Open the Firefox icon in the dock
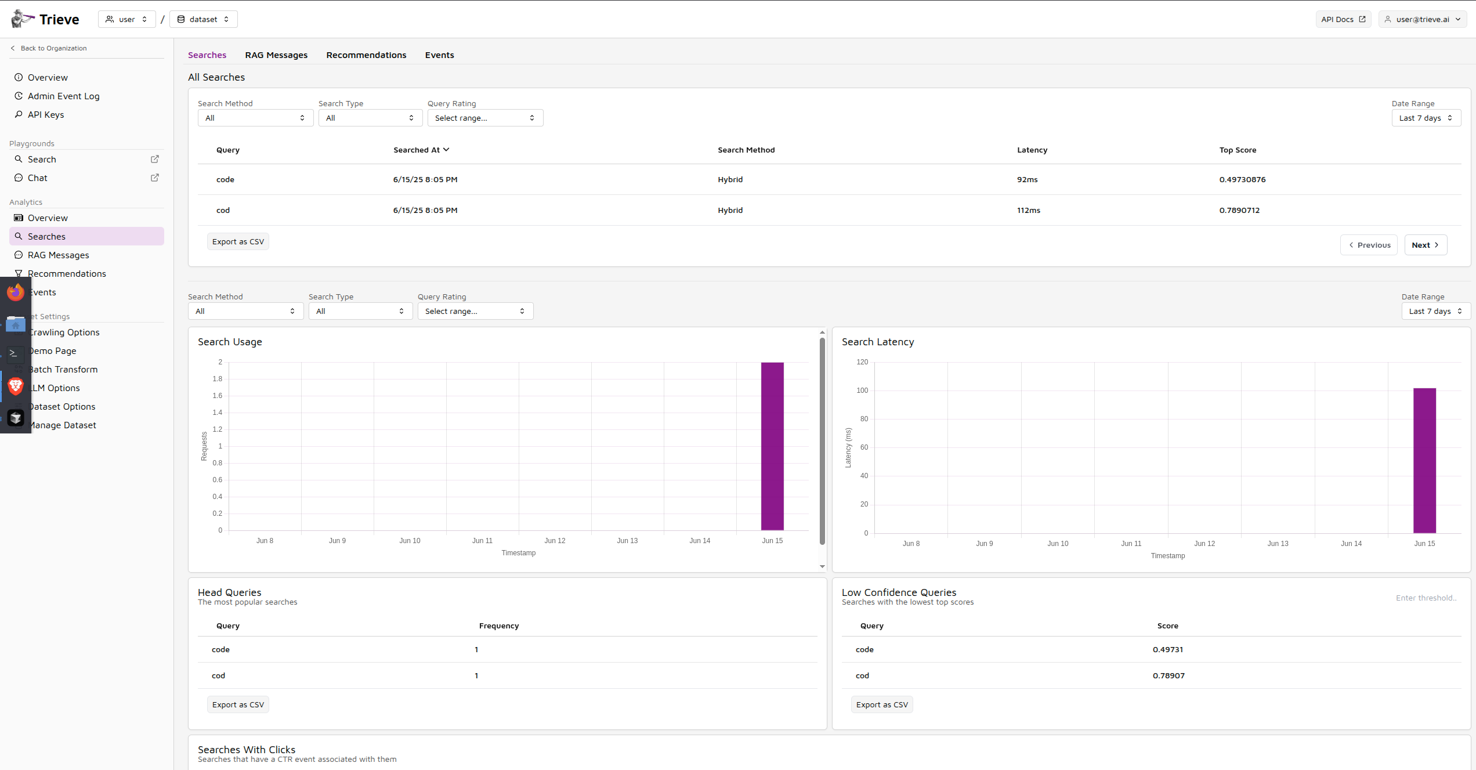Viewport: 1476px width, 770px height. click(x=16, y=292)
